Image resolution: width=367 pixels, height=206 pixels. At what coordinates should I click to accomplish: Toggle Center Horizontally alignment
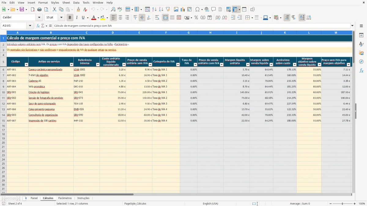coord(120,18)
